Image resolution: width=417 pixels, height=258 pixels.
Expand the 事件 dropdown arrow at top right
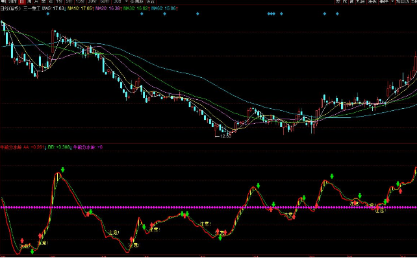pyautogui.click(x=392, y=1)
